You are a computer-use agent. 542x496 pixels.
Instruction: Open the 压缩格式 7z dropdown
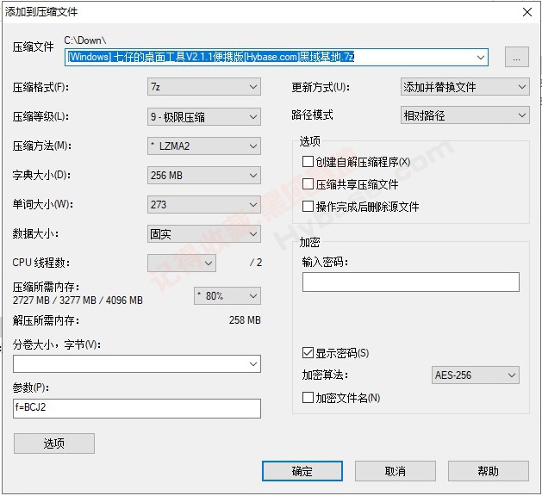(x=204, y=87)
